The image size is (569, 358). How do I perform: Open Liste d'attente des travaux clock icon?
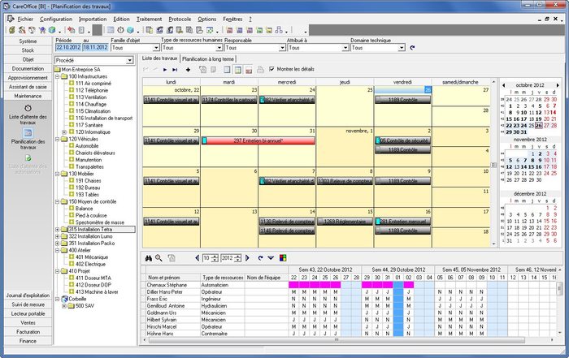[28, 108]
